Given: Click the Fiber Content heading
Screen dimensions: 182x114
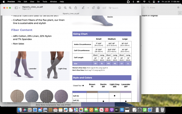Looking at the screenshot, I should tap(22, 30).
